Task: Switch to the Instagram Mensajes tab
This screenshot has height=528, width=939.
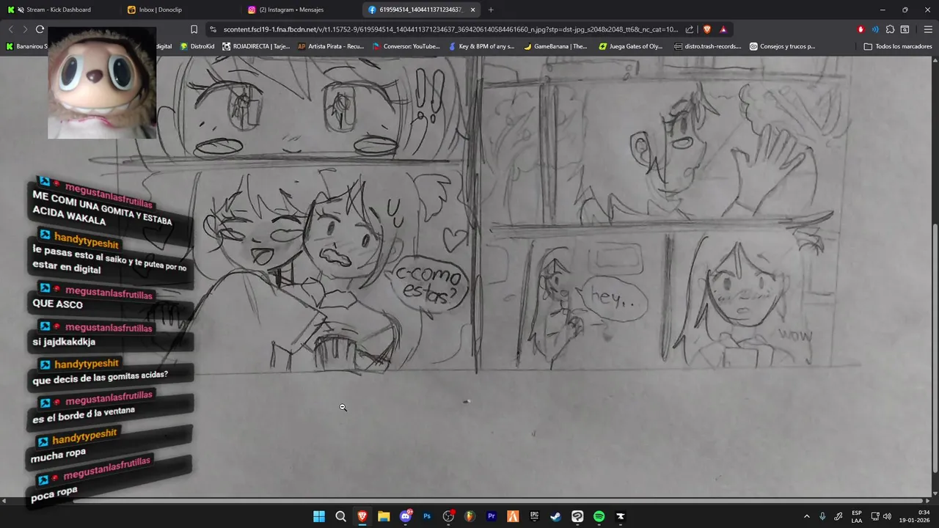Action: [301, 10]
